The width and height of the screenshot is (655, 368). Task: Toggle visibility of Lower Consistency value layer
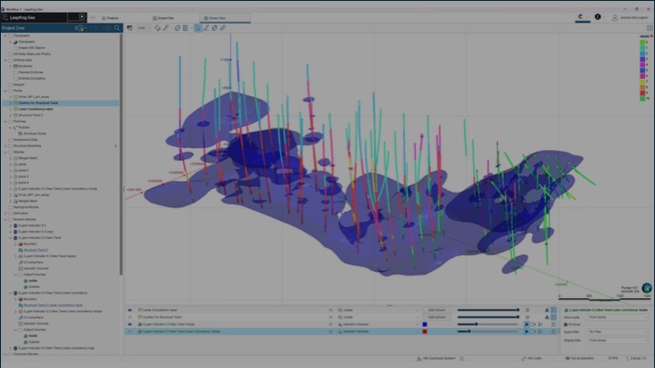(130, 310)
